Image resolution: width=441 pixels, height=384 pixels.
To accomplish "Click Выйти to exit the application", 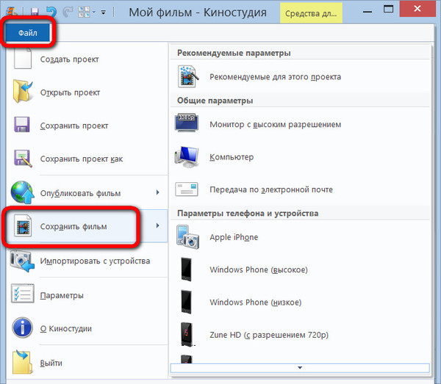I will [51, 363].
